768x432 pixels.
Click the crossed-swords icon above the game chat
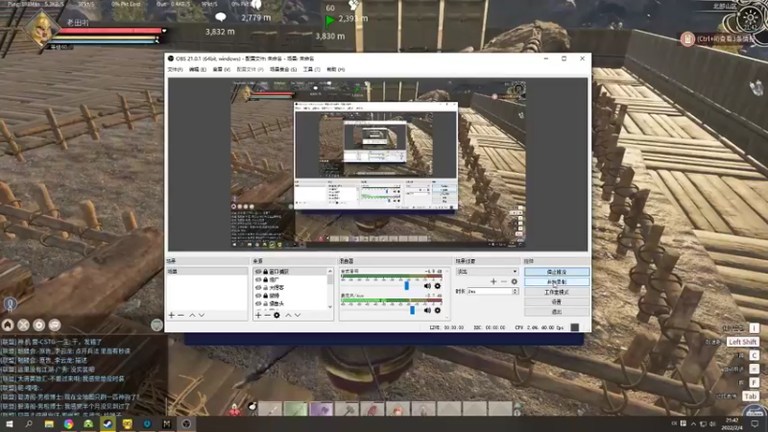(23, 324)
